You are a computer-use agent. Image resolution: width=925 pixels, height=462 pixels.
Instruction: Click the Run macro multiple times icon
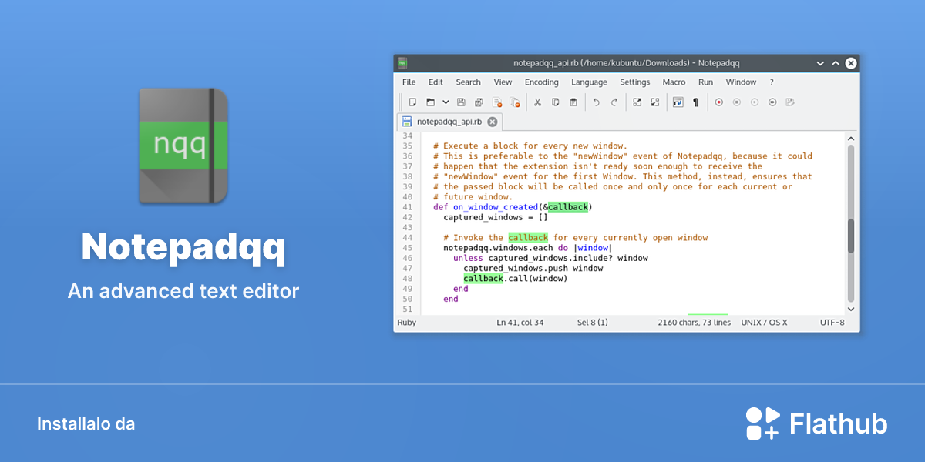click(772, 102)
